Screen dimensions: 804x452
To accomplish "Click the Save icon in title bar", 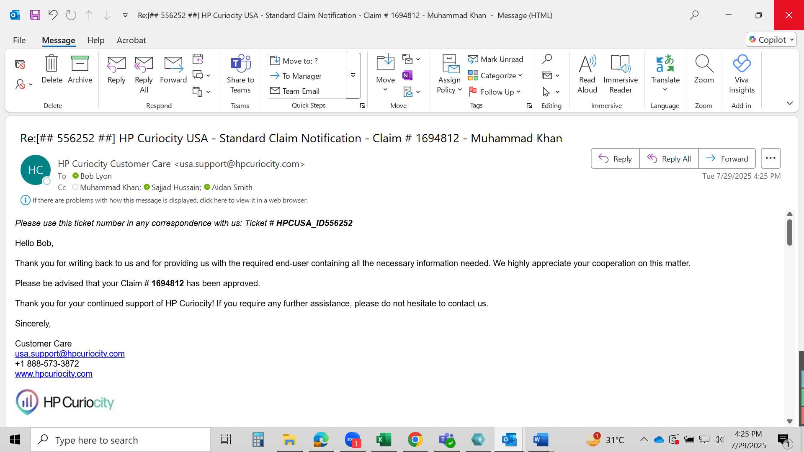I will click(x=35, y=15).
